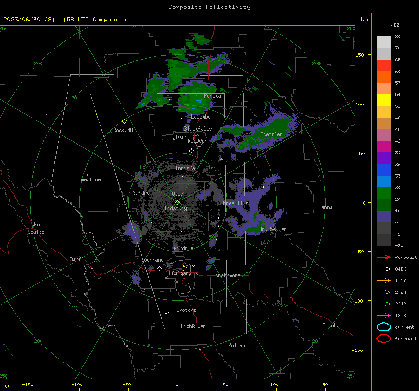Screen dimensions: 419x391
Task: Click the yellow diamond marker near RockyMH
Action: pos(124,121)
